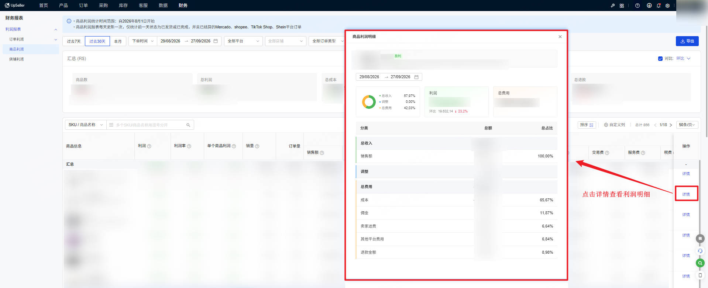Open the 产品 top menu
The image size is (708, 288).
(x=63, y=6)
